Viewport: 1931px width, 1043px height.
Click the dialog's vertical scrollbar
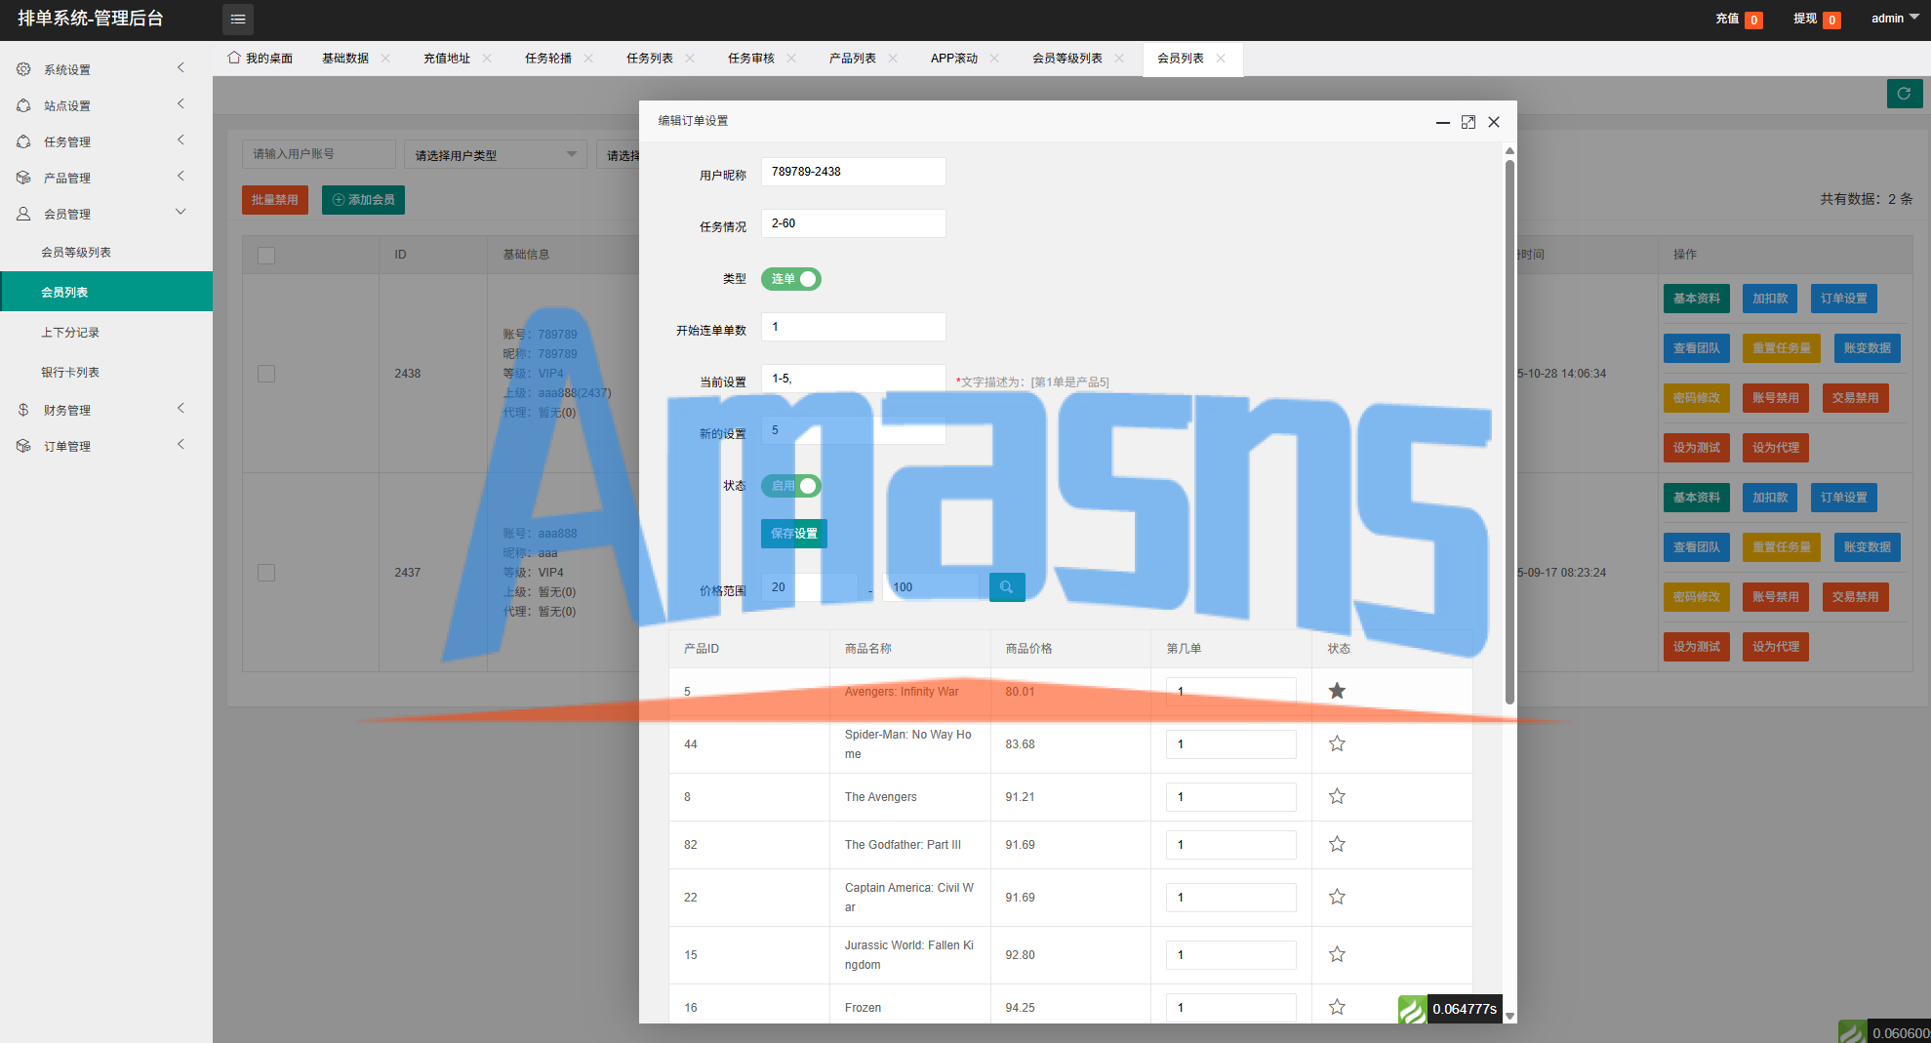[1509, 429]
